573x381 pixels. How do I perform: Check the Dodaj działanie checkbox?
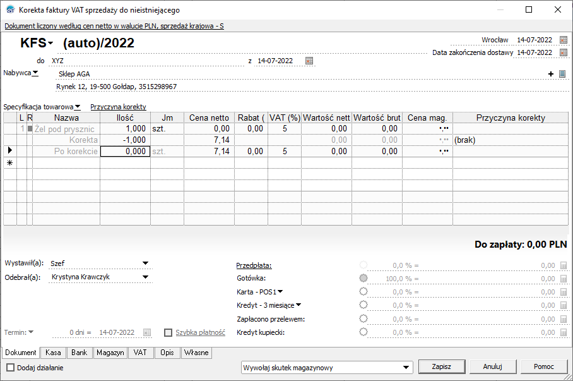[x=11, y=368]
